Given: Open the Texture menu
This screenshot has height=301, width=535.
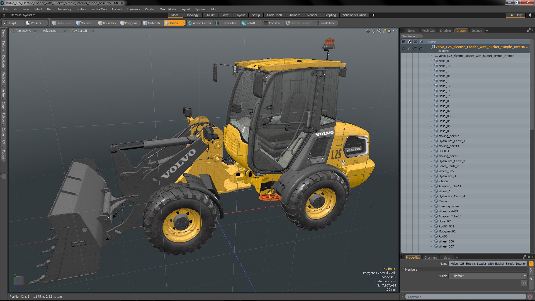Looking at the screenshot, I should pos(81,9).
